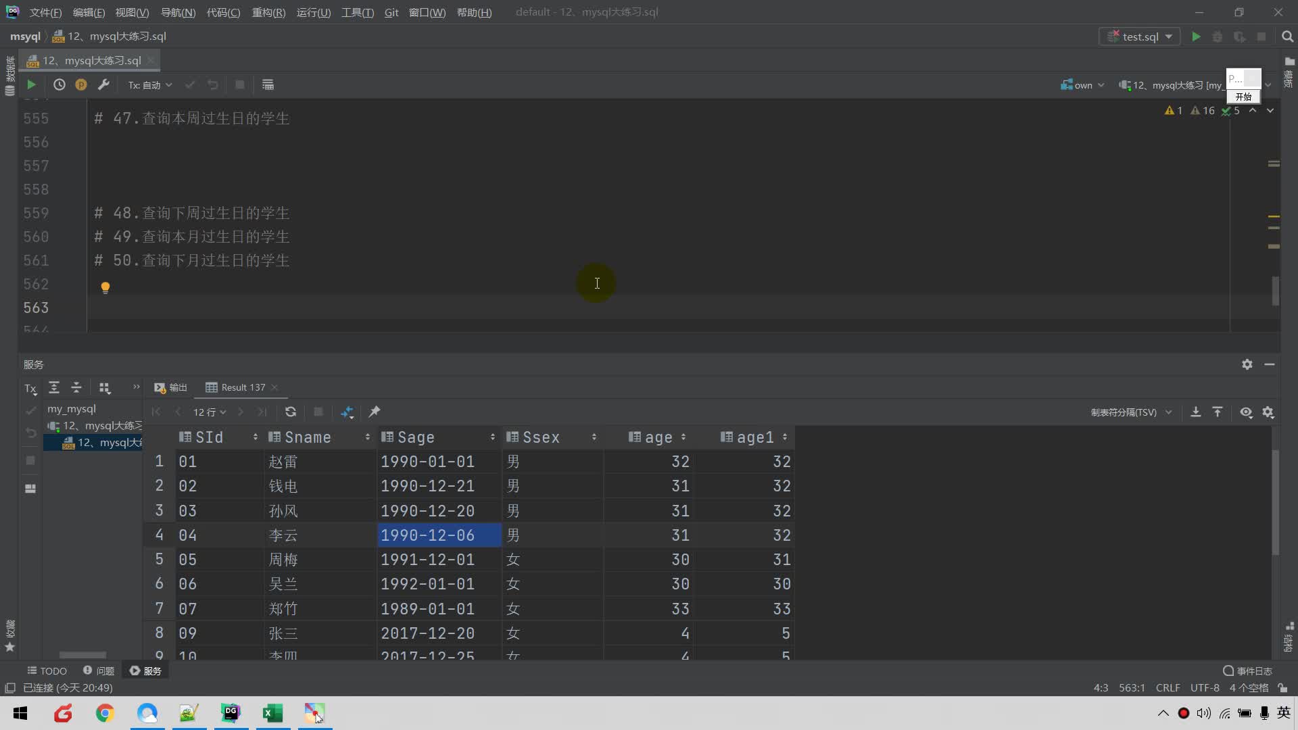Open Excel from the taskbar
1298x730 pixels.
point(272,713)
